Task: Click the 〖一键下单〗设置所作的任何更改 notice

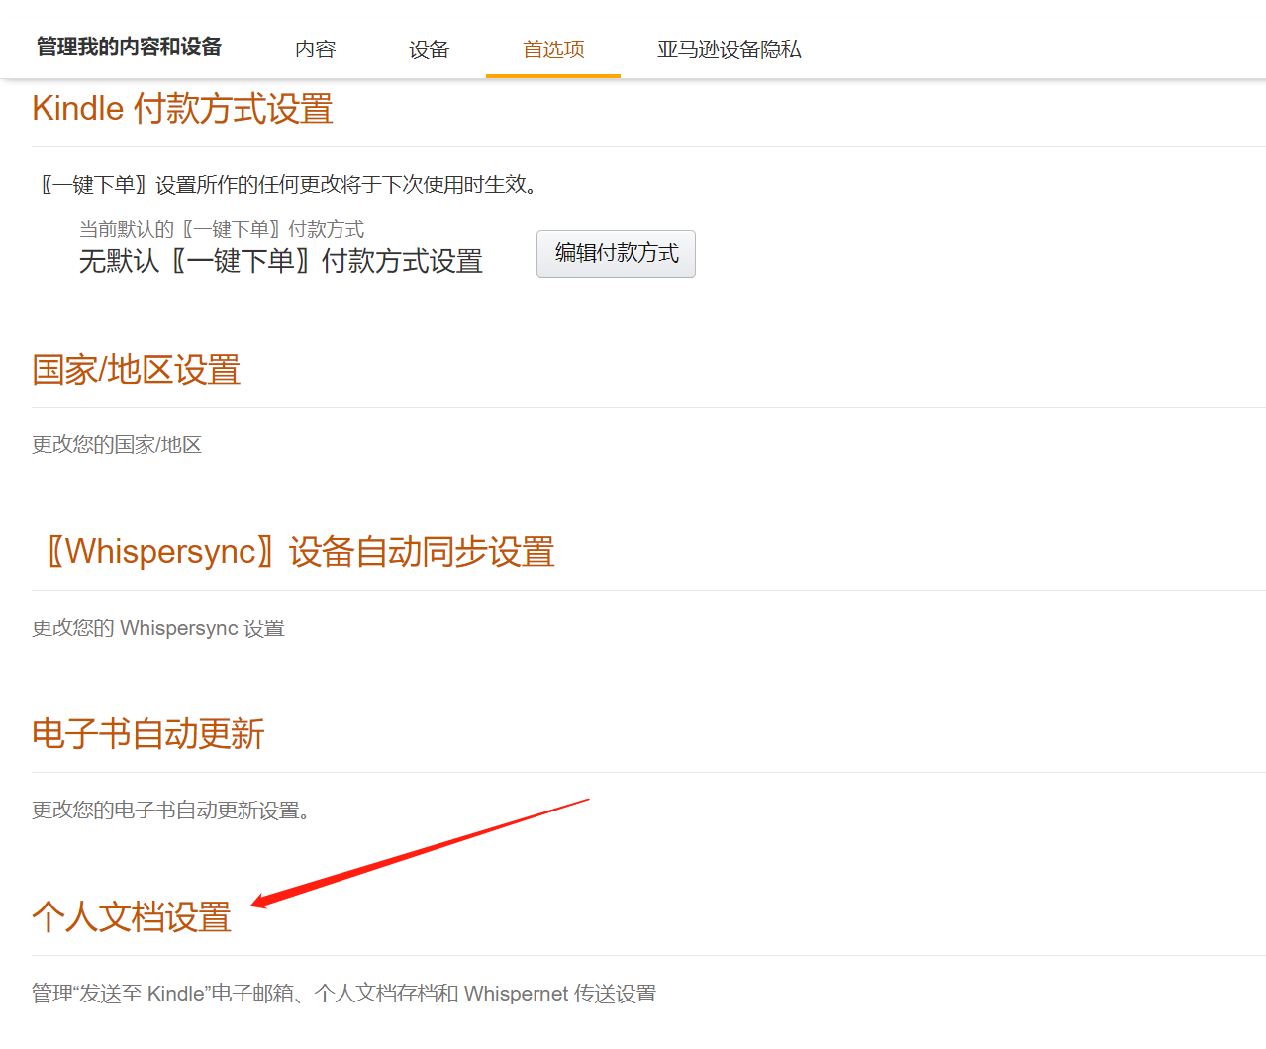Action: tap(290, 185)
